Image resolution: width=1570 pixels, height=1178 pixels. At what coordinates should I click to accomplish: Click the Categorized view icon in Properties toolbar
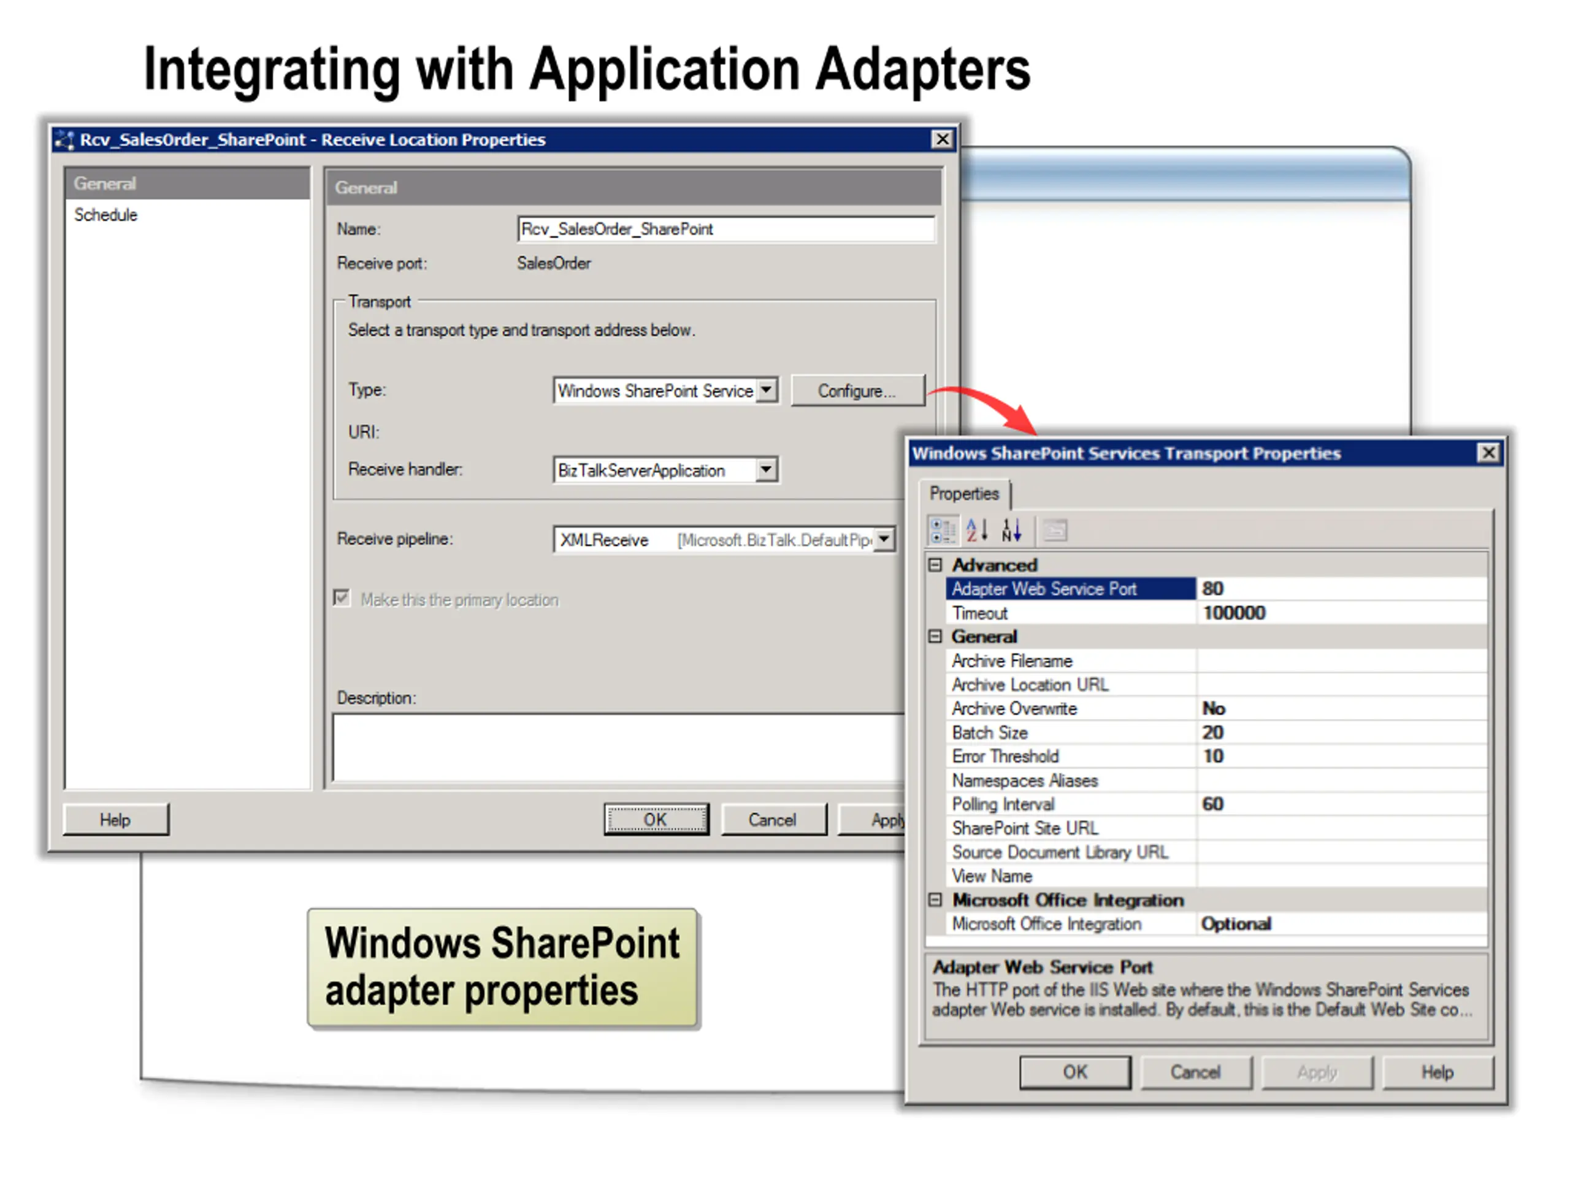point(943,531)
